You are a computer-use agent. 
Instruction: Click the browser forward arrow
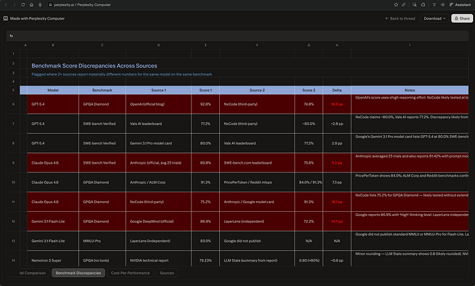click(x=14, y=5)
